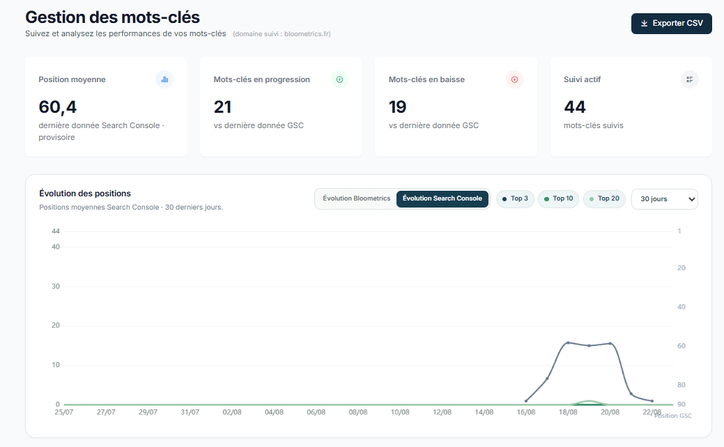
Task: Click the red down-arrow icon in Mots-clés en baisse
Action: click(x=514, y=80)
